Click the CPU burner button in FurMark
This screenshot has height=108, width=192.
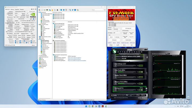114,40
